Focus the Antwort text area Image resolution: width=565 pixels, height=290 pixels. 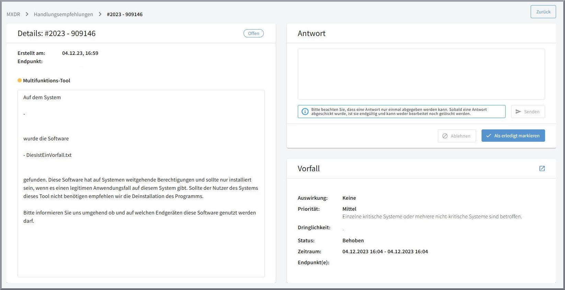tap(421, 74)
